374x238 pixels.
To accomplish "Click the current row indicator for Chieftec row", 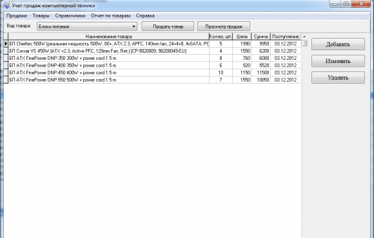I will click(x=6, y=44).
